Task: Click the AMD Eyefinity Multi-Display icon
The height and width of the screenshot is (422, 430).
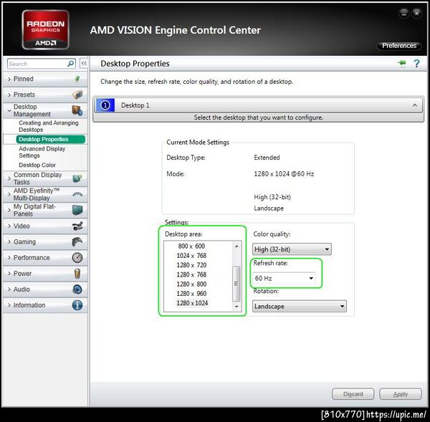Action: [x=77, y=194]
